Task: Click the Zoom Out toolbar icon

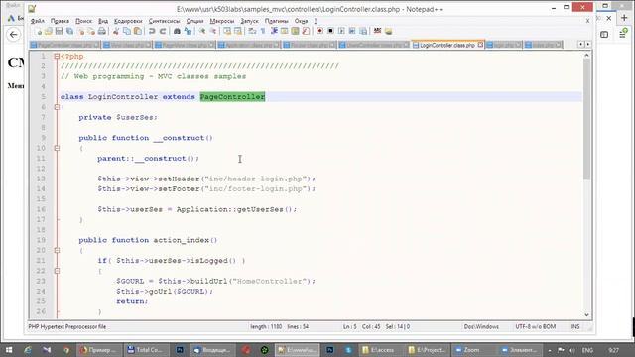Action: pos(212,31)
